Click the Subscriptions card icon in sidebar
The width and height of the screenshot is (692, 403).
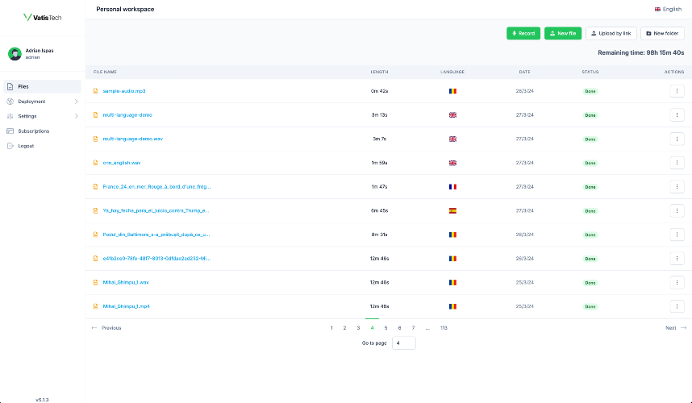(10, 131)
